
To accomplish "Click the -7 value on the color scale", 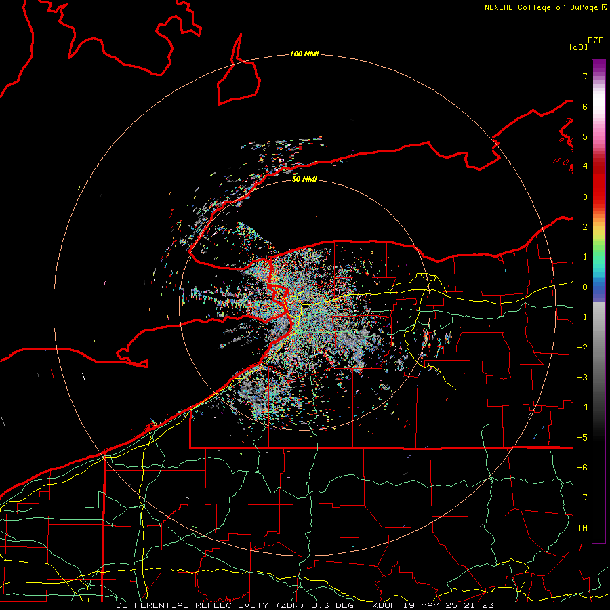I will (582, 497).
